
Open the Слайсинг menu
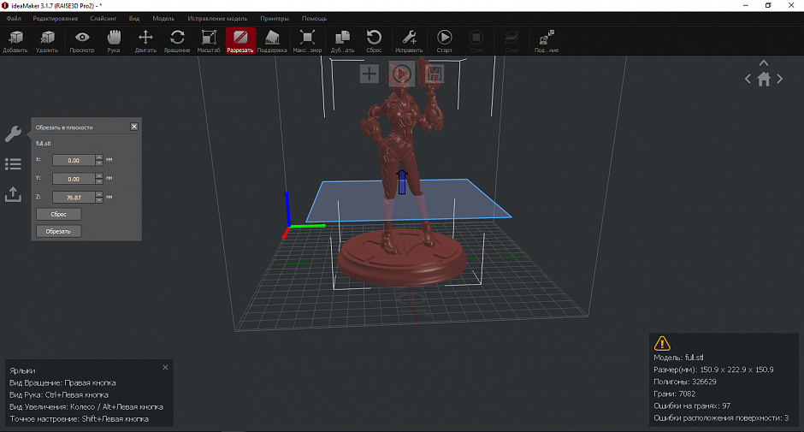coord(103,19)
